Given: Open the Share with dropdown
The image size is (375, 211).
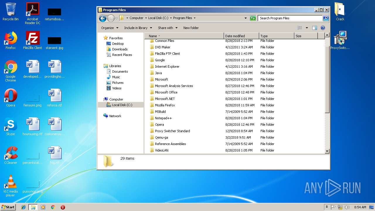Looking at the screenshot, I should tap(168, 28).
